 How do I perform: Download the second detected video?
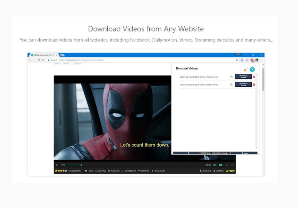[x=243, y=84]
